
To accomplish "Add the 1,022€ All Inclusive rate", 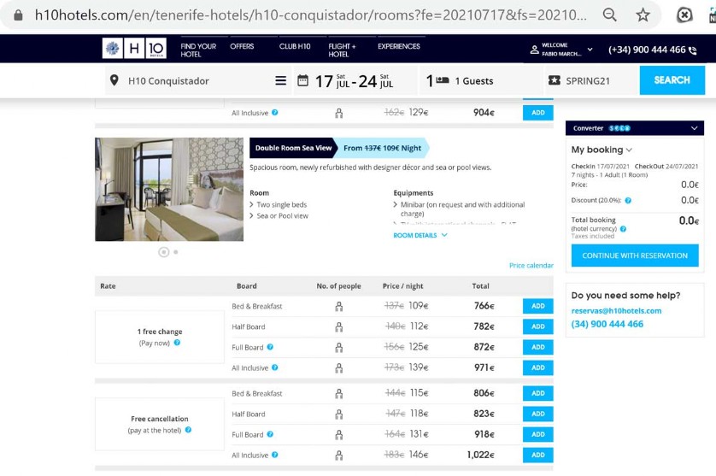I will pos(538,455).
